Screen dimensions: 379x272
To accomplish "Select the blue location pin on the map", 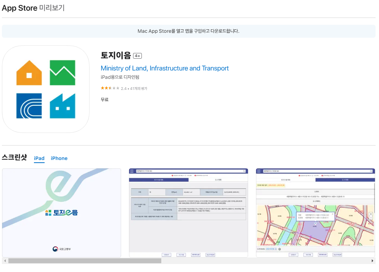I will point(315,223).
